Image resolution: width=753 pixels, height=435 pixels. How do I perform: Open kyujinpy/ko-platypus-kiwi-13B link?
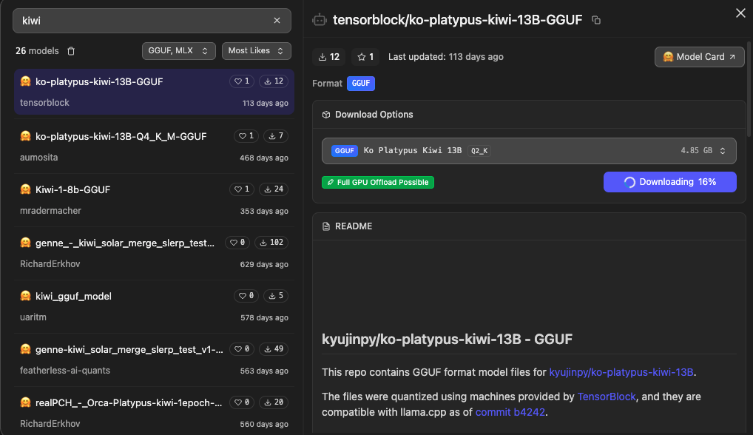[x=621, y=372]
